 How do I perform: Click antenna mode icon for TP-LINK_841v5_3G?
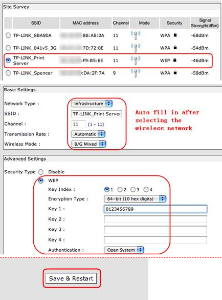[136, 48]
